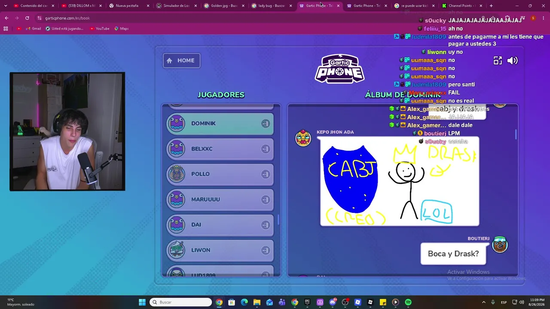Click the taskbar Buscar search box
The height and width of the screenshot is (309, 550).
pos(181,302)
